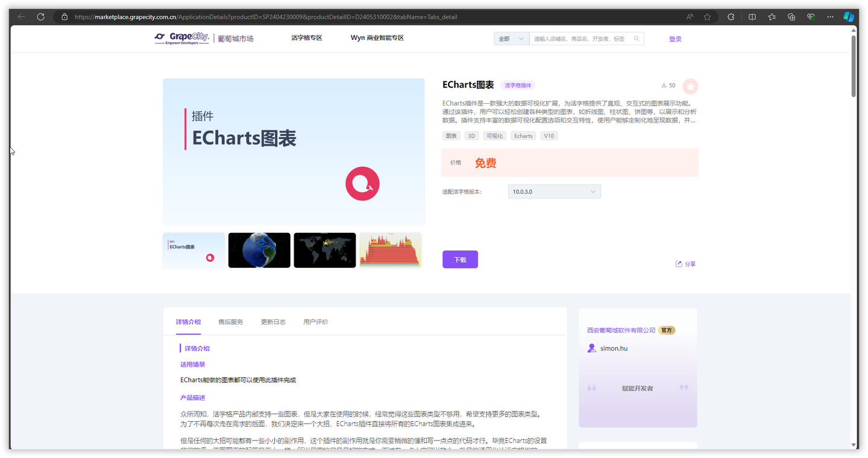
Task: Click the search magnifier icon in search bar
Action: (636, 38)
